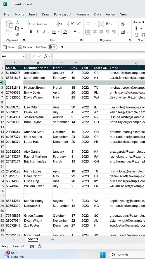Toggle the AutoSave switch
Screen dimensions: 145x259
53,47
